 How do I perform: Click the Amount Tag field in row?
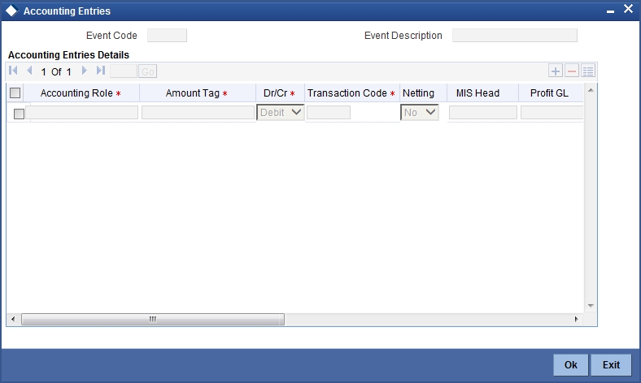198,113
